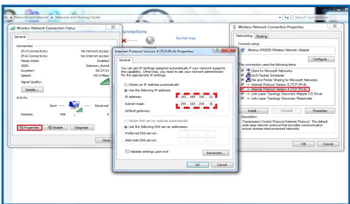Viewport: 350px width, 204px height.
Task: Click Properties in Connection Status window
Action: [30, 127]
